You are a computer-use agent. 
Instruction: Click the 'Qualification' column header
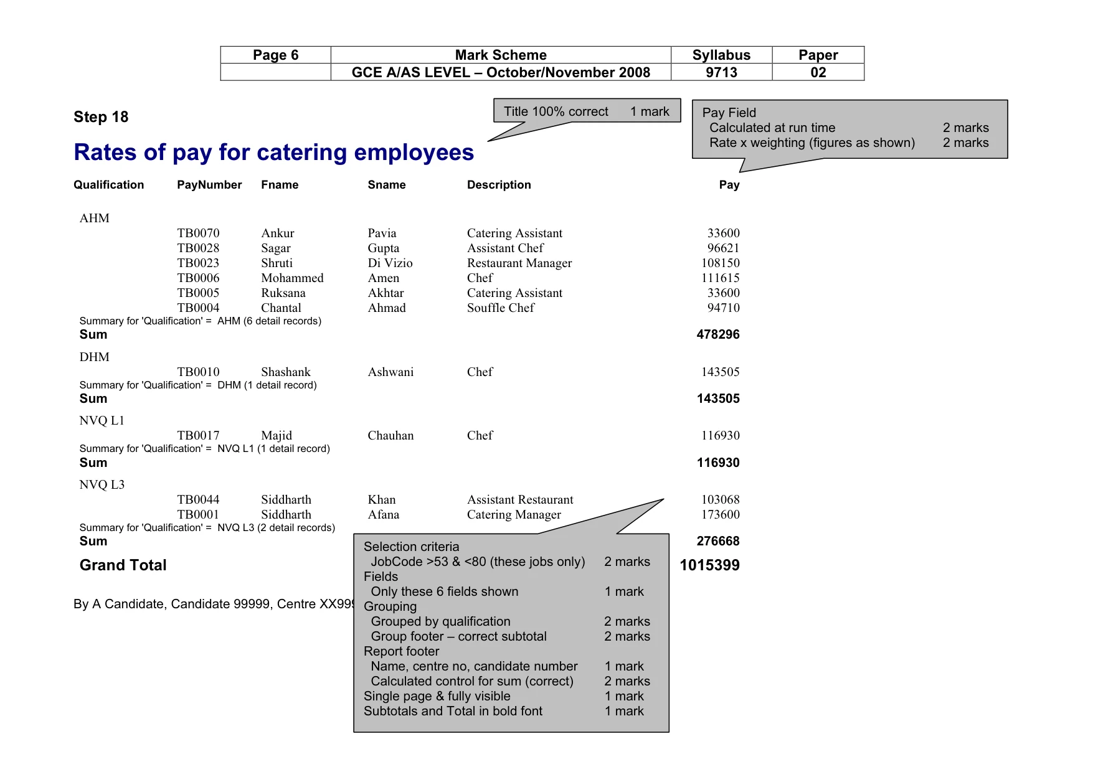(108, 185)
